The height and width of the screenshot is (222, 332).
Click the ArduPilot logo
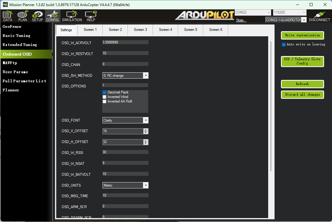click(x=204, y=15)
